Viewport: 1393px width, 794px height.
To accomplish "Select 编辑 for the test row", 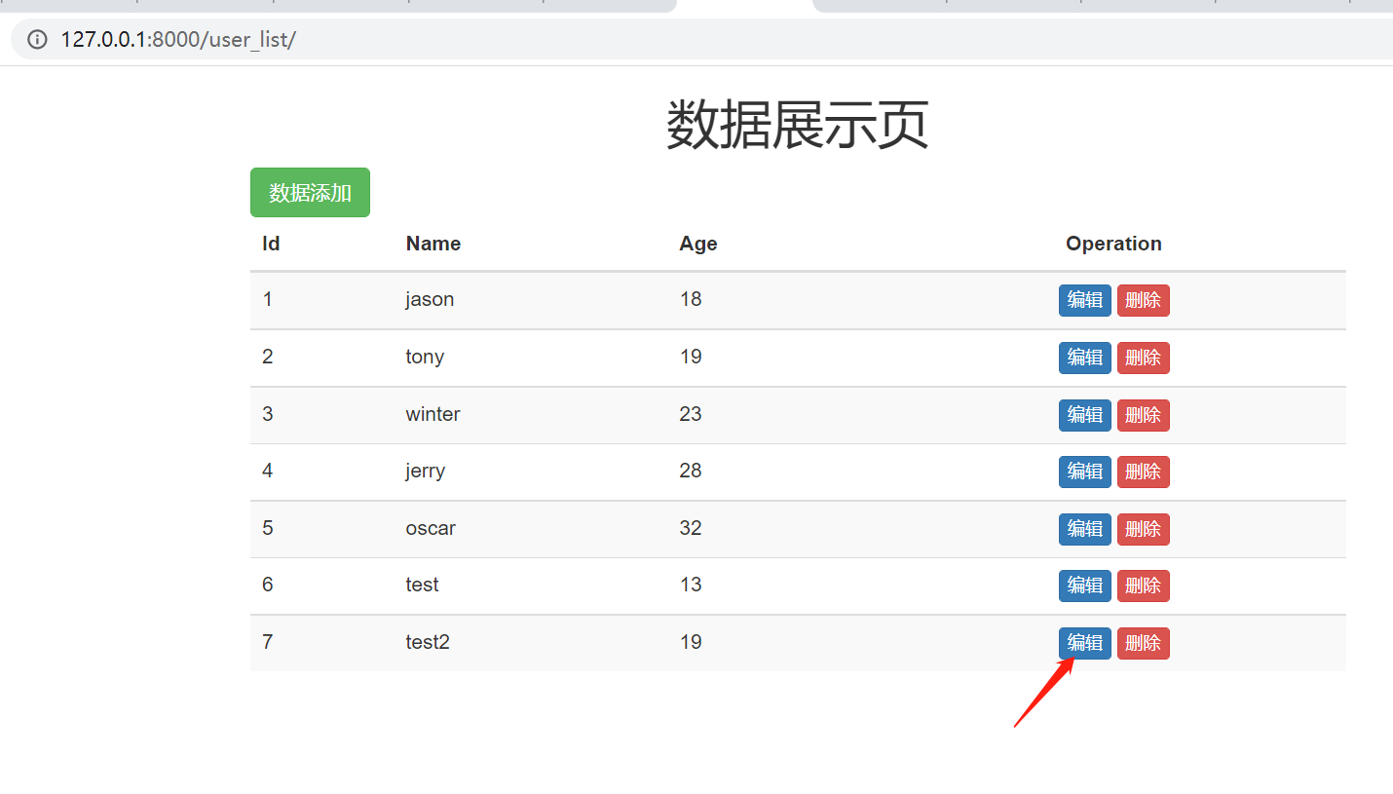I will 1084,586.
